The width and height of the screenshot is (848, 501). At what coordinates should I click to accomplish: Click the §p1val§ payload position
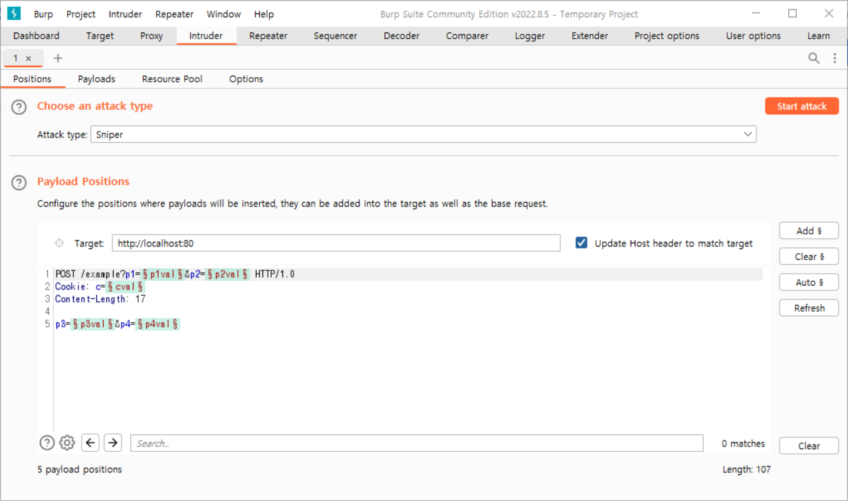click(x=162, y=274)
